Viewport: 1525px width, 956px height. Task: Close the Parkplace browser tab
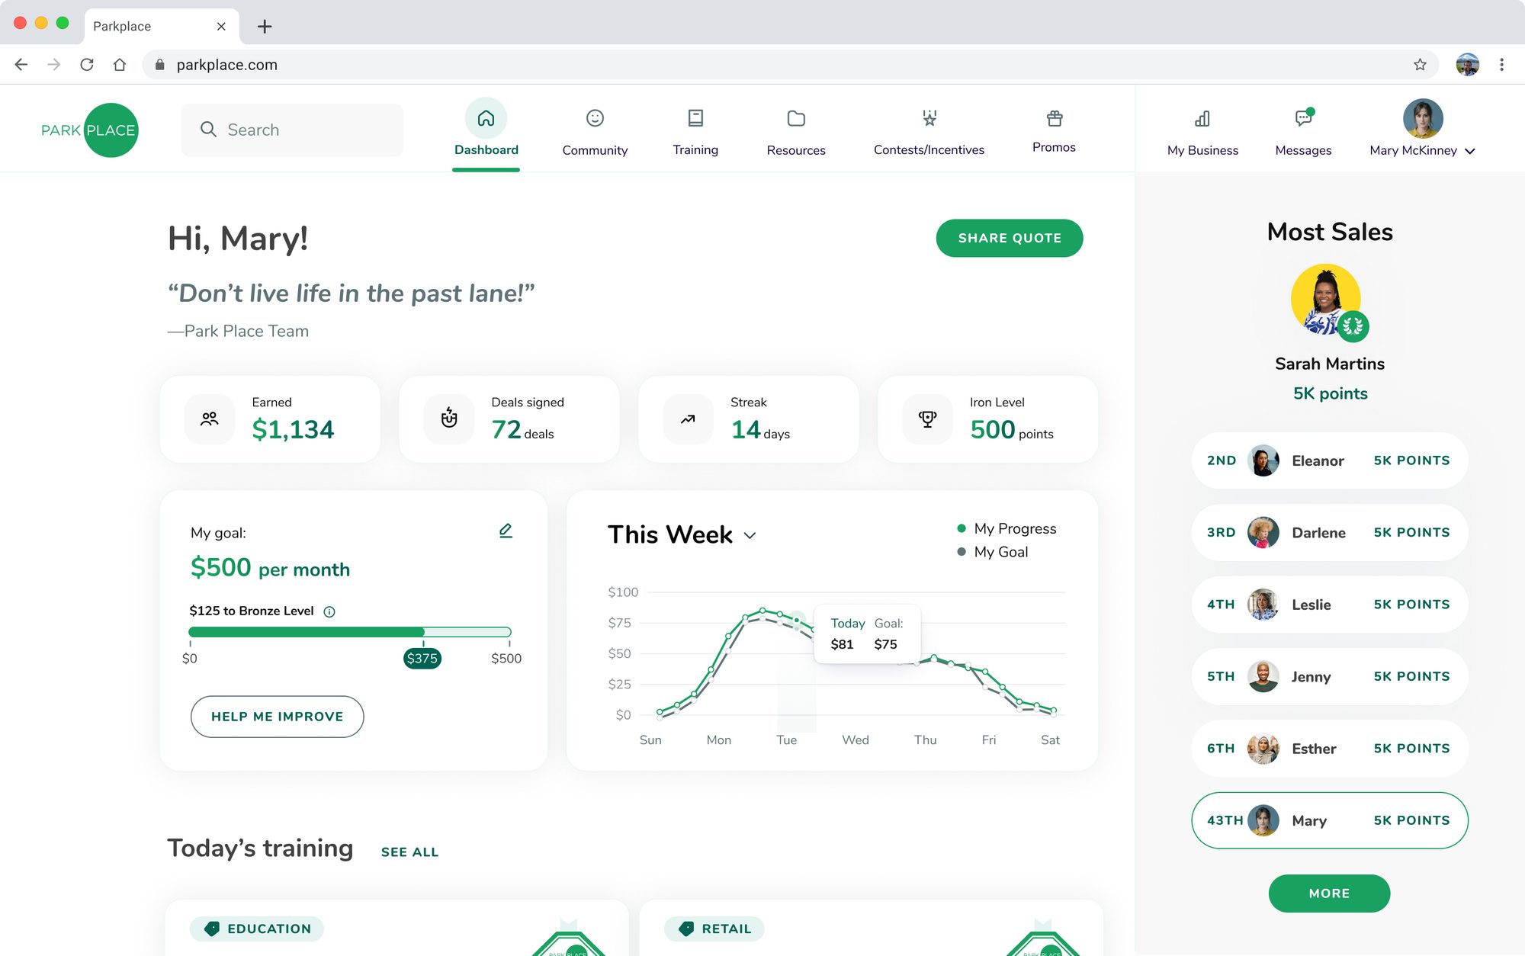click(221, 27)
